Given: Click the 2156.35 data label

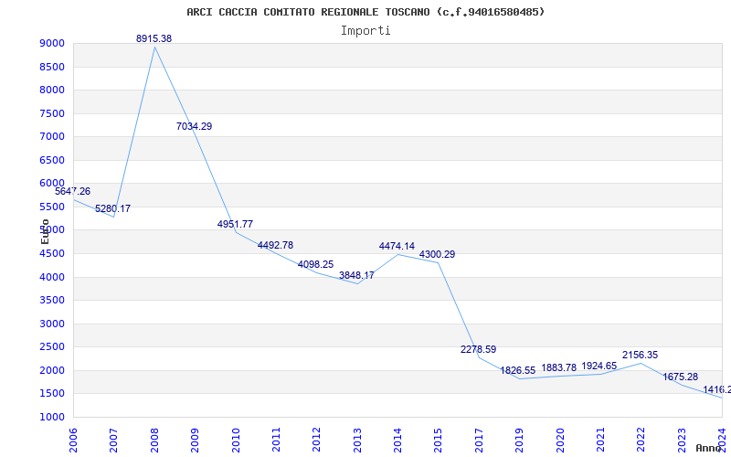Looking at the screenshot, I should tap(641, 355).
